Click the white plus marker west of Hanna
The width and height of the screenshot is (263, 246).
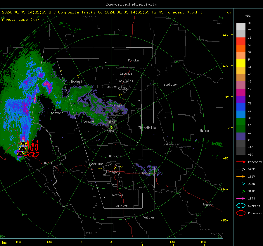[x=165, y=118]
